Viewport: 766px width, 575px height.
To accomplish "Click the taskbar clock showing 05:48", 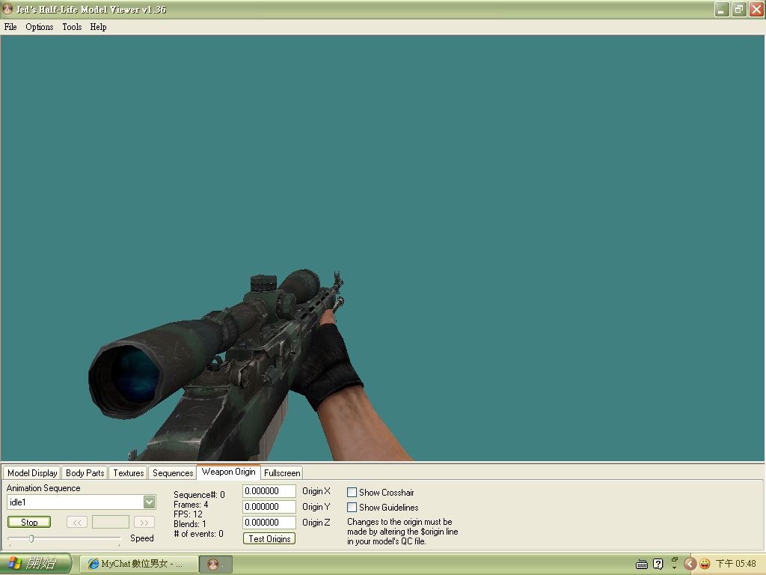I will pyautogui.click(x=736, y=564).
